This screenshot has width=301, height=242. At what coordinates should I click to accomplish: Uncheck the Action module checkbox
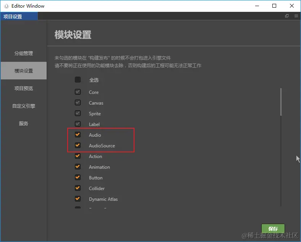(x=78, y=156)
